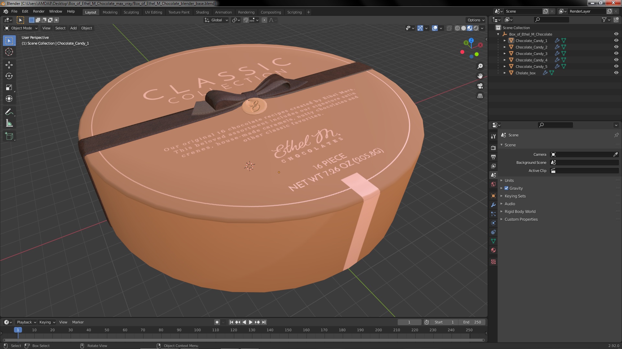Expand the Custom Properties panel
This screenshot has width=622, height=349.
pyautogui.click(x=521, y=219)
